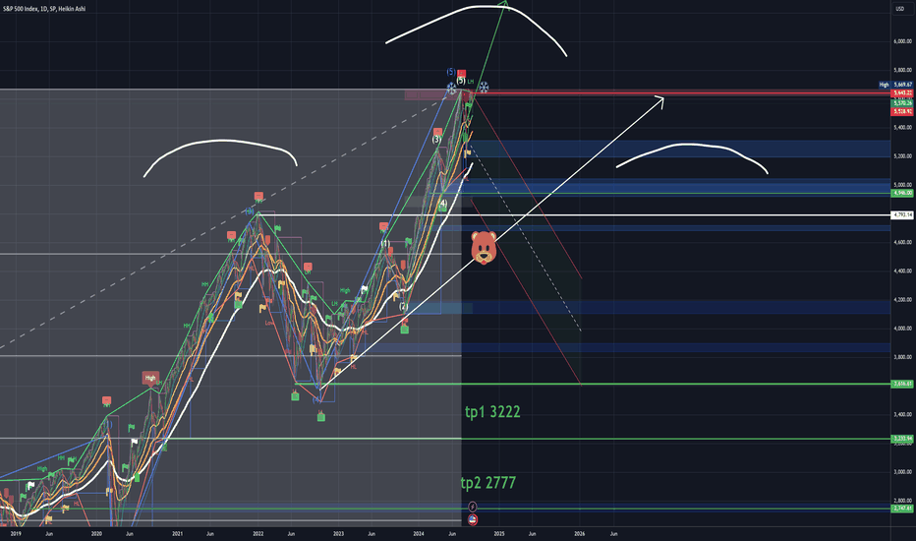Viewport: 916px width, 541px height.
Task: Select the 'tp1 3222' text label
Action: click(492, 412)
